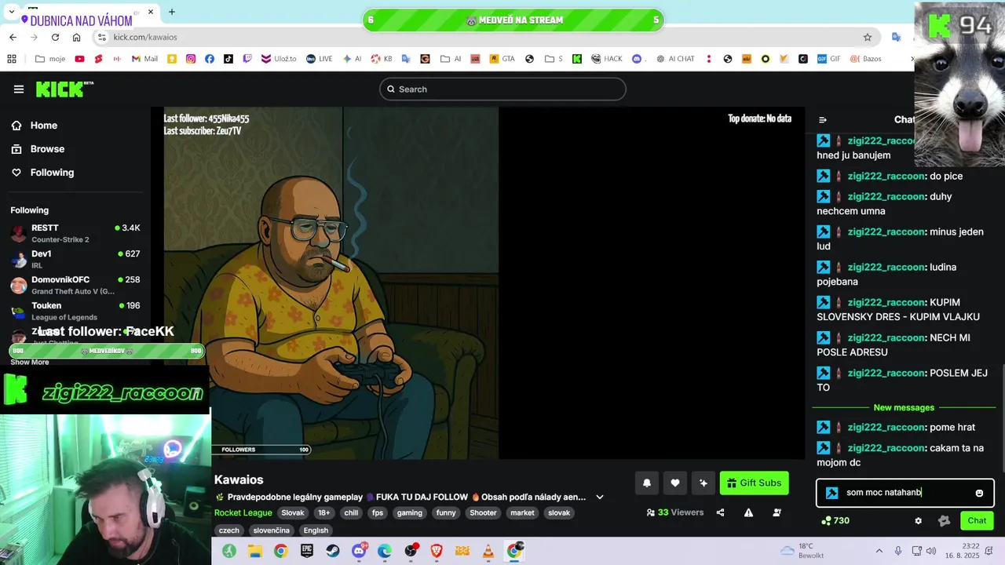This screenshot has width=1005, height=565.
Task: Click the share stream icon
Action: pyautogui.click(x=720, y=512)
